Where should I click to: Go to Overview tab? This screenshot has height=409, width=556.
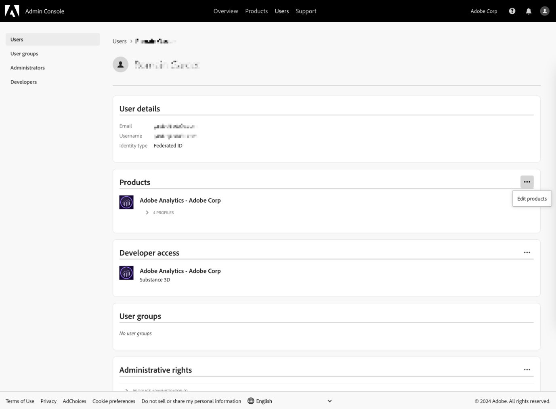pyautogui.click(x=226, y=11)
